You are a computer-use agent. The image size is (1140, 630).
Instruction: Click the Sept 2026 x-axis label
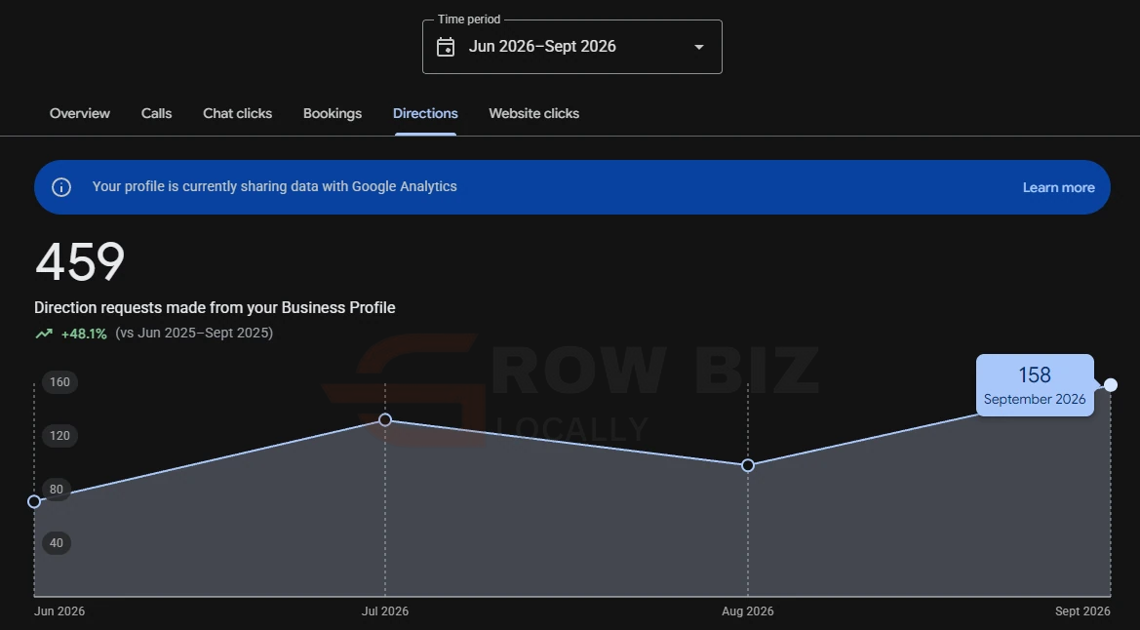pos(1082,611)
